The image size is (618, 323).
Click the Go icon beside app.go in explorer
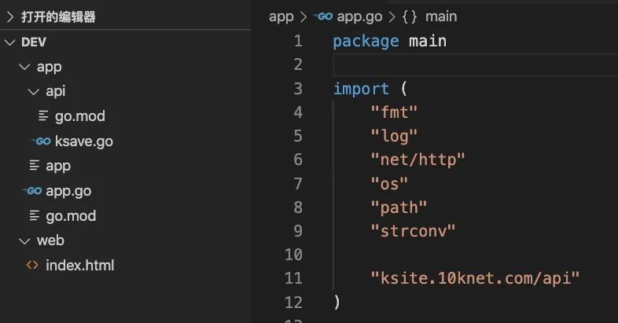(32, 191)
